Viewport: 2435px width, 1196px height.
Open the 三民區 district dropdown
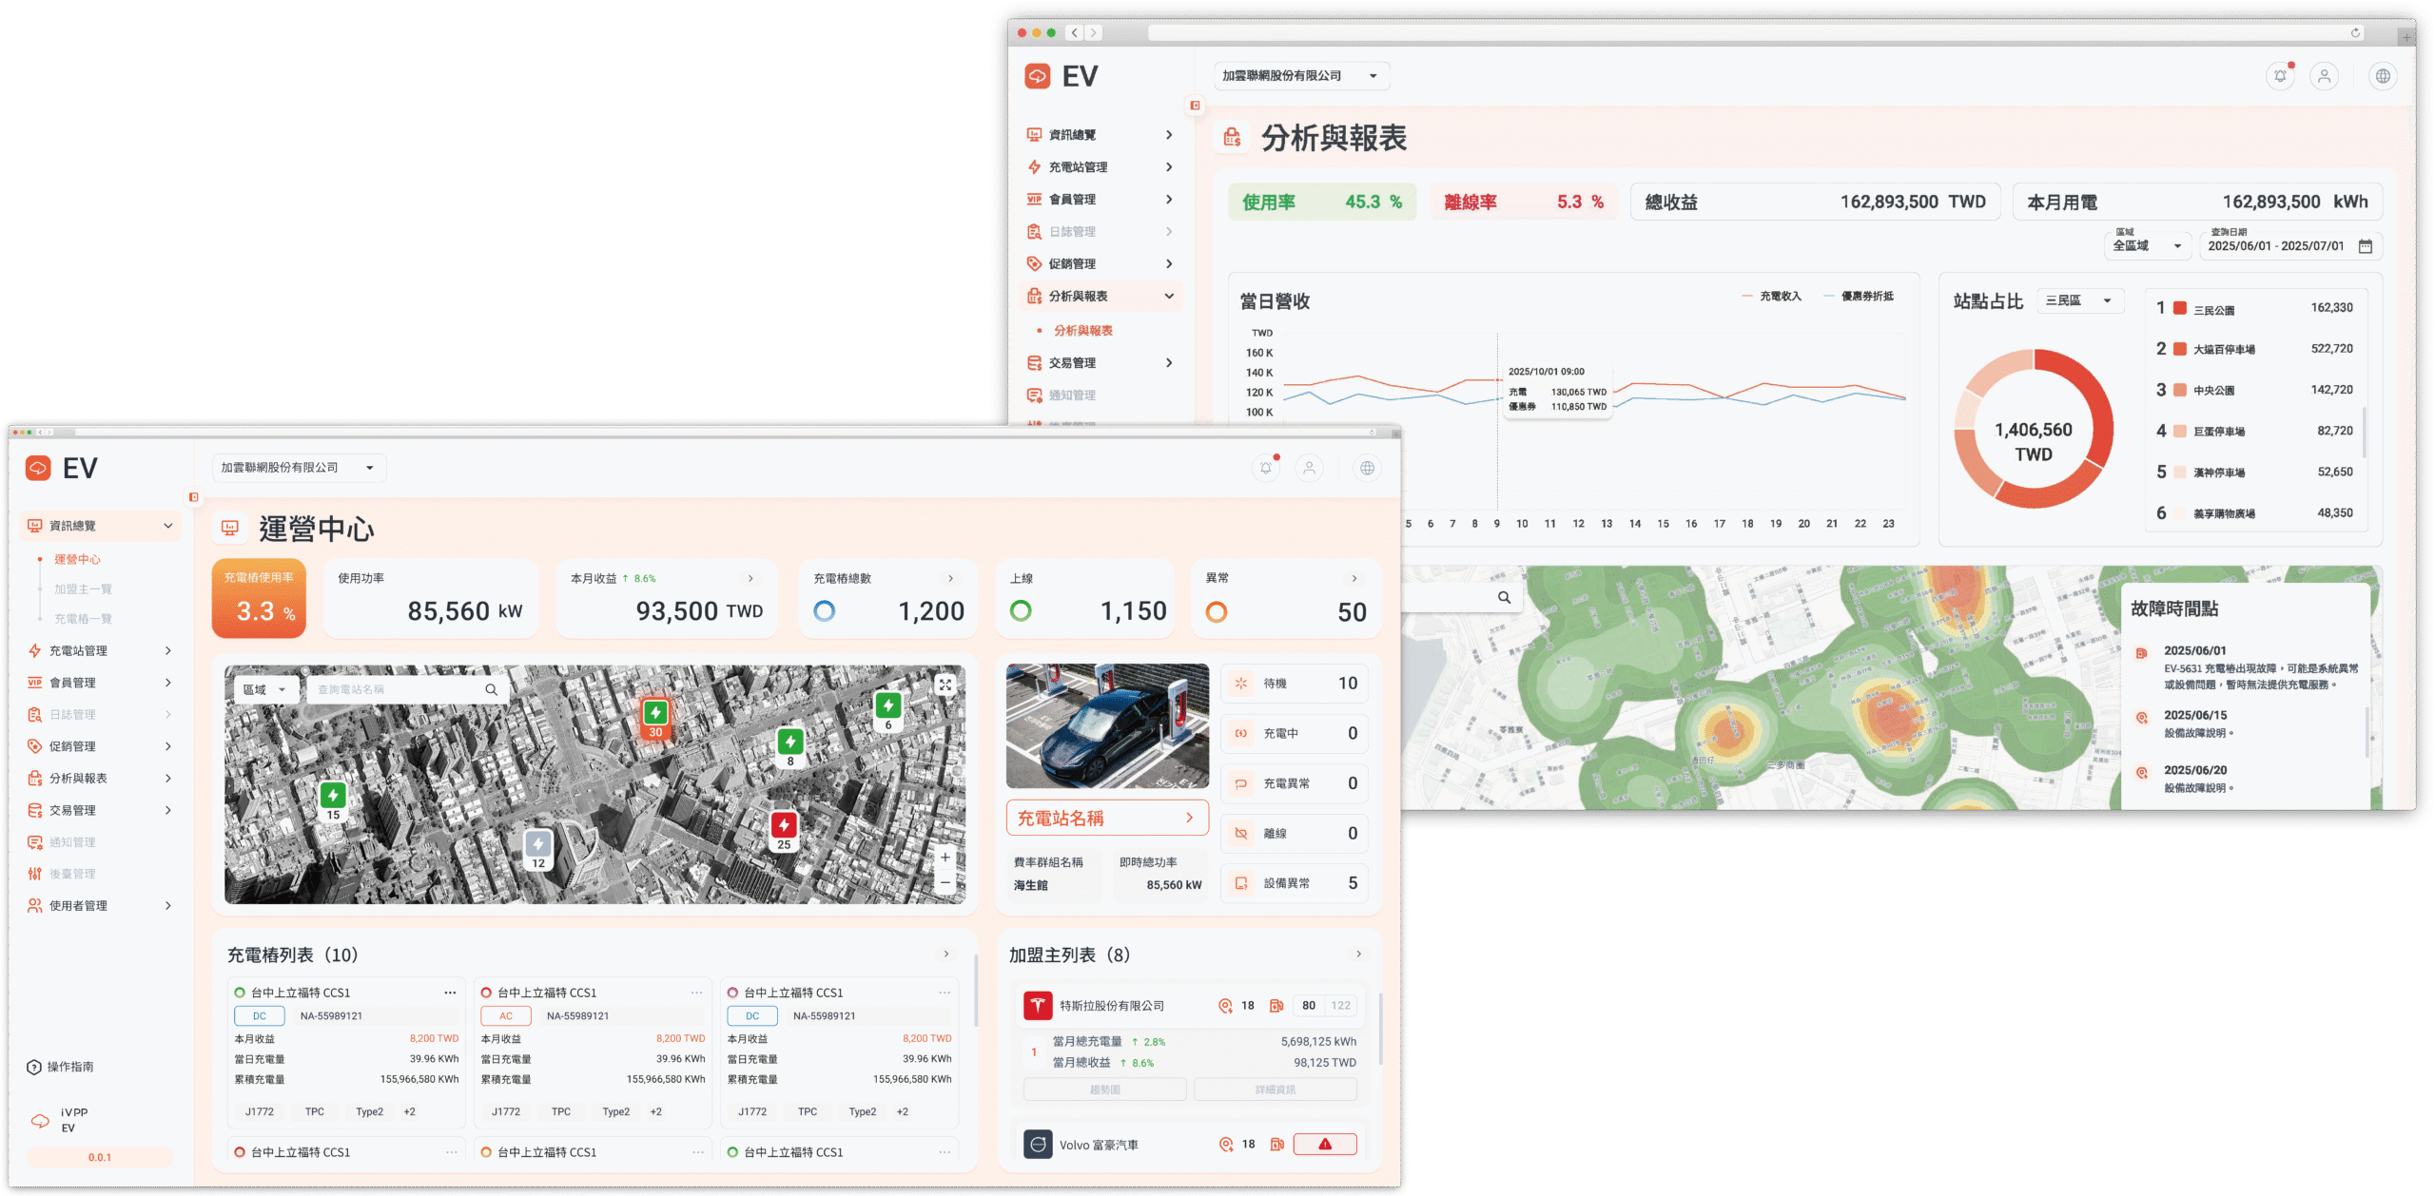tap(2079, 300)
